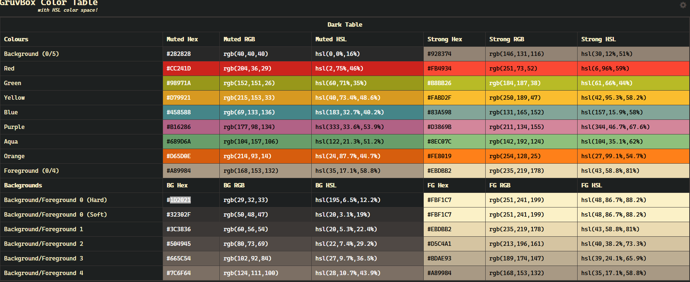This screenshot has width=690, height=282.
Task: Select the muted green #98971A swatch cell
Action: [191, 83]
